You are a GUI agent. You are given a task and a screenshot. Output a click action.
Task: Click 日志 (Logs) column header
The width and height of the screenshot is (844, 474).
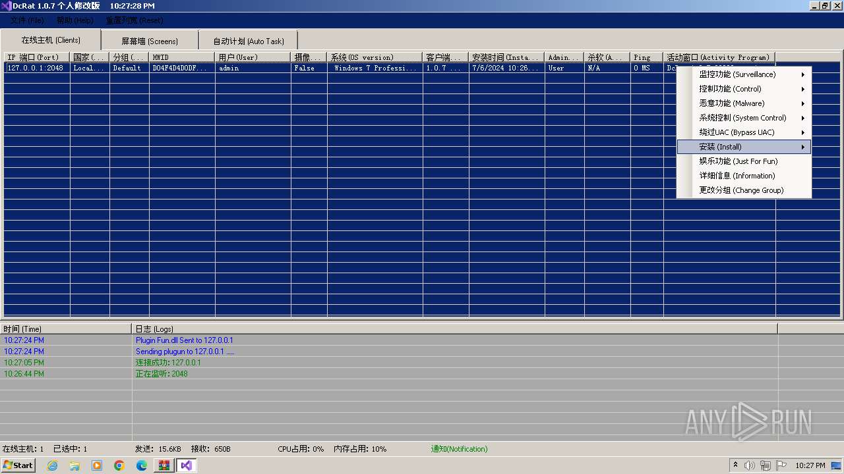[x=455, y=329]
